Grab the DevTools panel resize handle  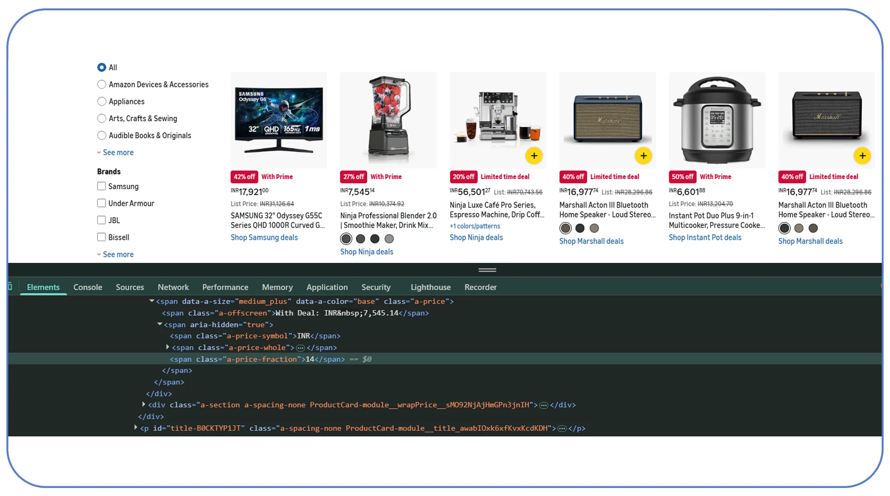click(x=487, y=270)
